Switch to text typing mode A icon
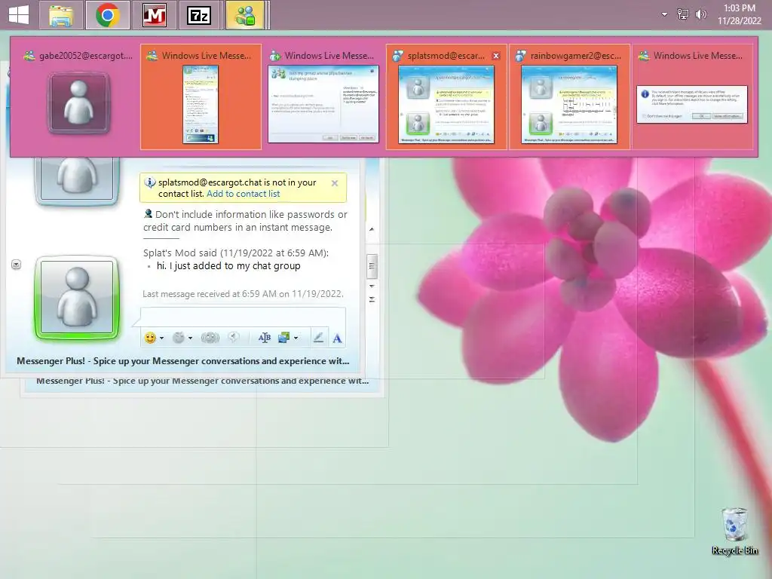 [x=337, y=339]
